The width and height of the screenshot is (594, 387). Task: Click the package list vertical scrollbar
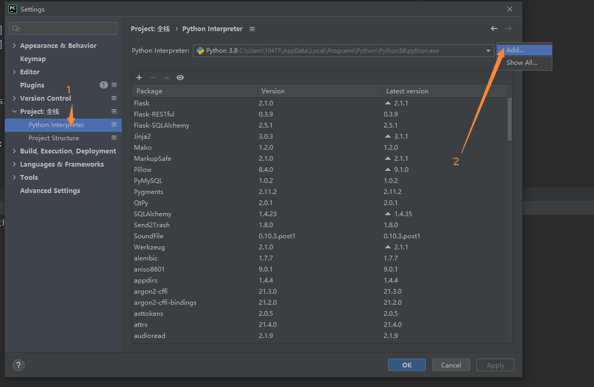tap(510, 119)
